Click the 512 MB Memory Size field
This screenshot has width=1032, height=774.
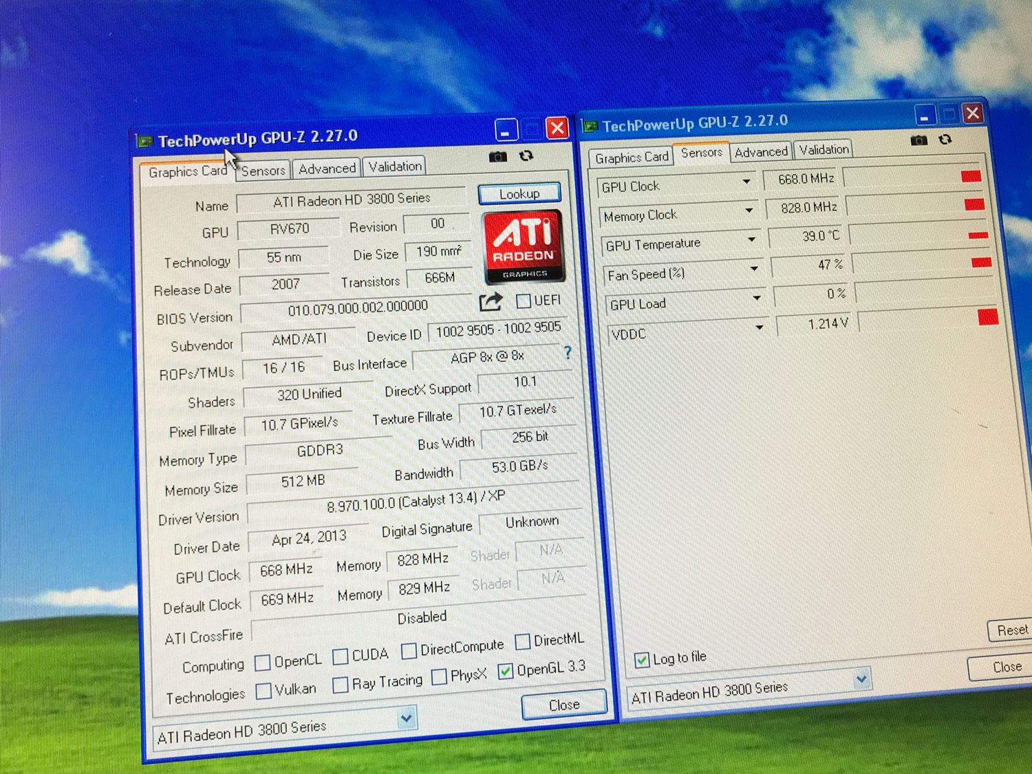[x=303, y=481]
